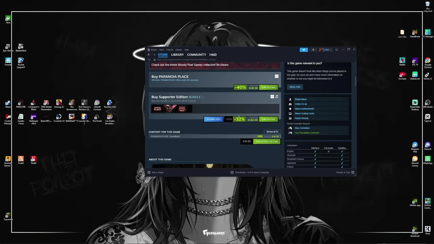Screen dimensions: 434x244
Task: Select the Rocket League desktop icon
Action: pyautogui.click(x=21, y=63)
